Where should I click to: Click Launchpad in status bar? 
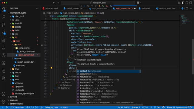[x=18, y=107]
